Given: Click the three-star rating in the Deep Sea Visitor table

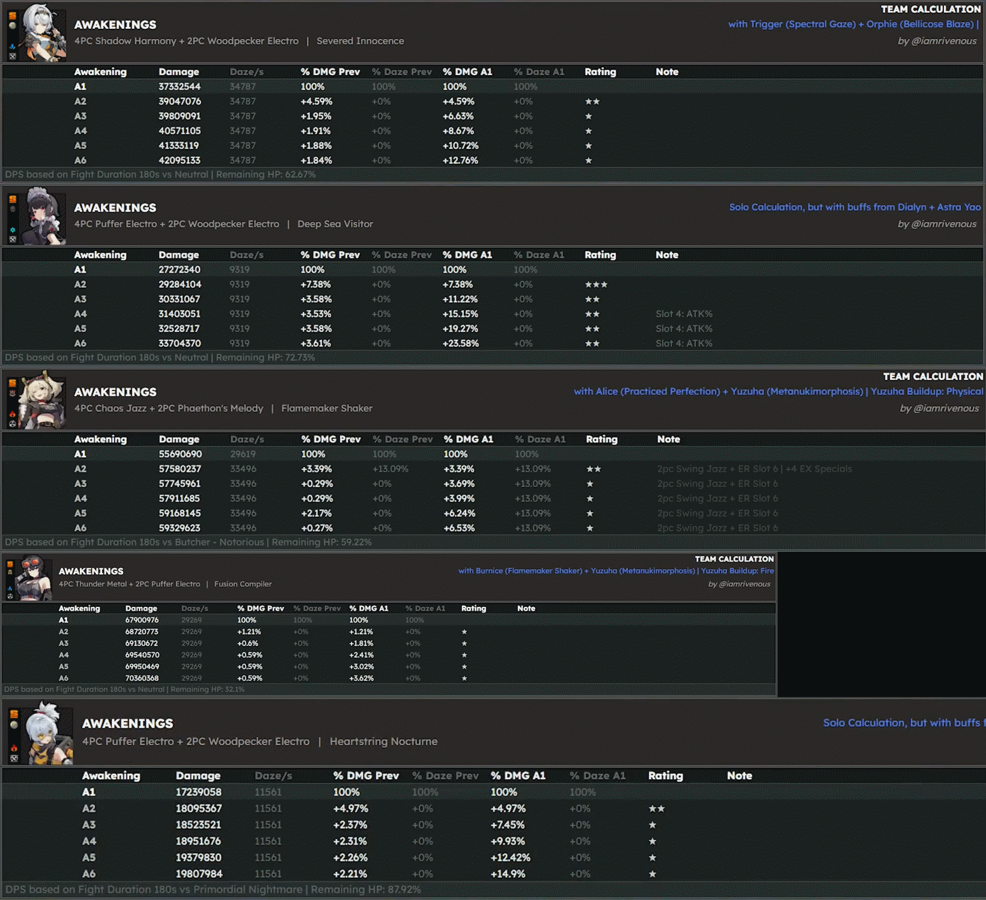Looking at the screenshot, I should (597, 285).
